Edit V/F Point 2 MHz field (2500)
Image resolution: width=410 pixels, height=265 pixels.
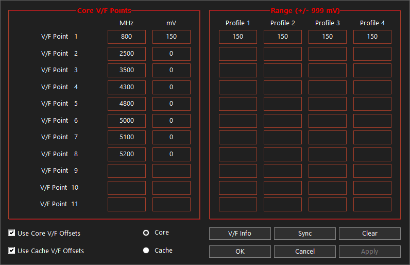click(x=127, y=54)
